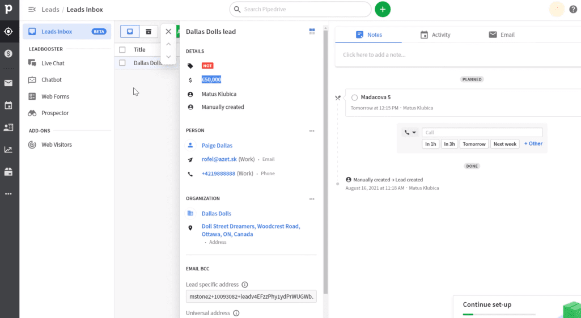
Task: Click + Other scheduling link
Action: point(533,143)
